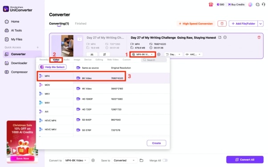Select the Image tab in format panel

77,60
